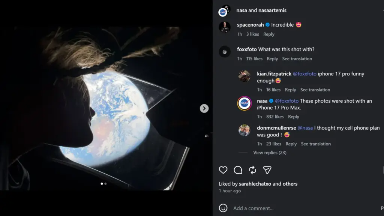Show translation of foxxfoto's comment

click(x=297, y=59)
